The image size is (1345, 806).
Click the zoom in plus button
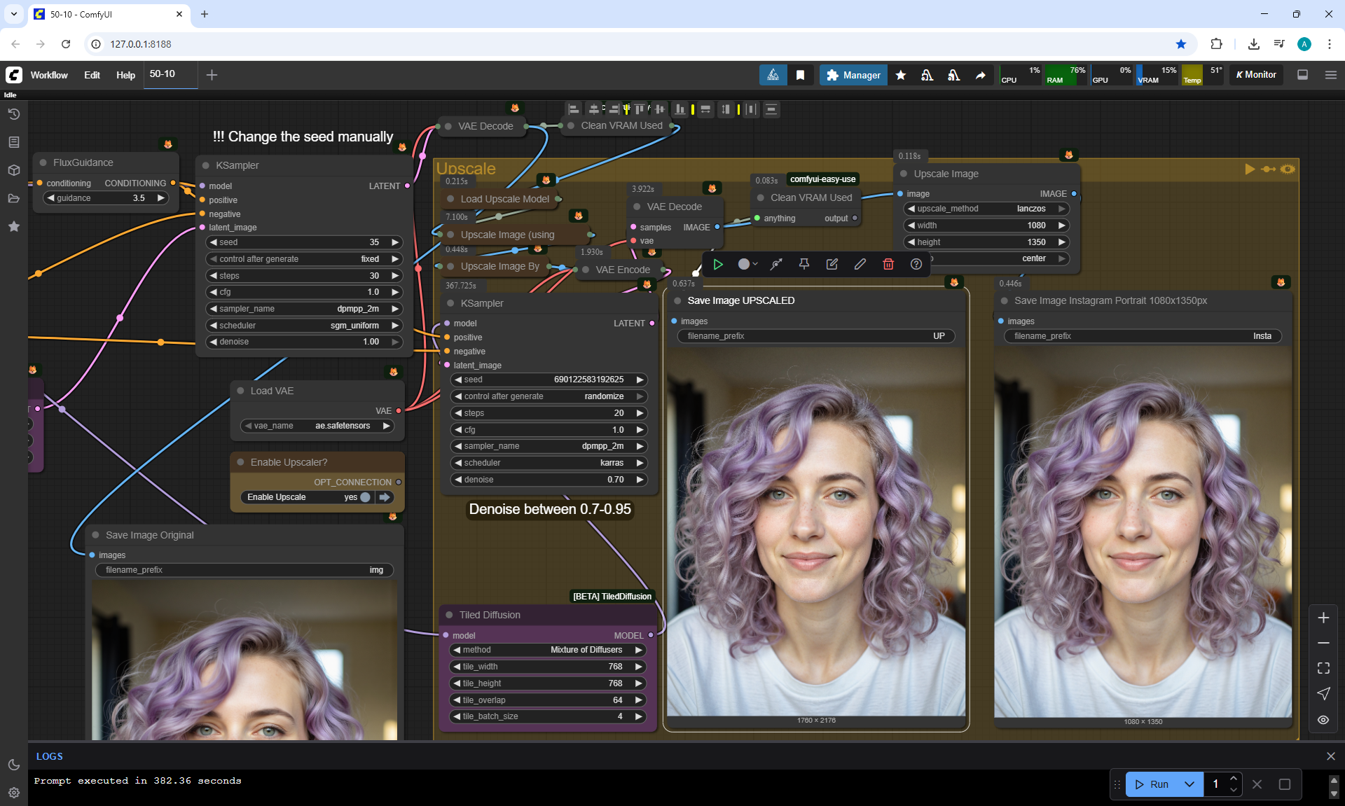[1323, 618]
